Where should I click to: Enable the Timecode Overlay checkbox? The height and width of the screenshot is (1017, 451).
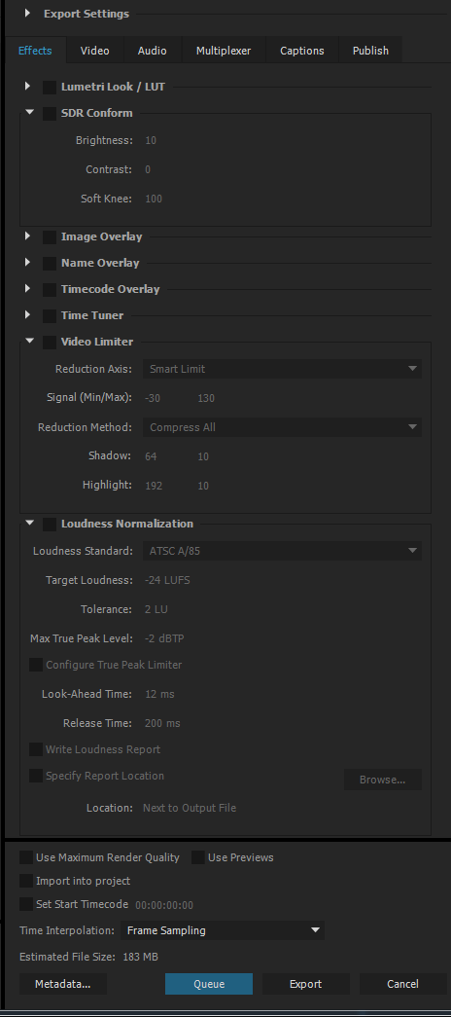click(x=50, y=290)
